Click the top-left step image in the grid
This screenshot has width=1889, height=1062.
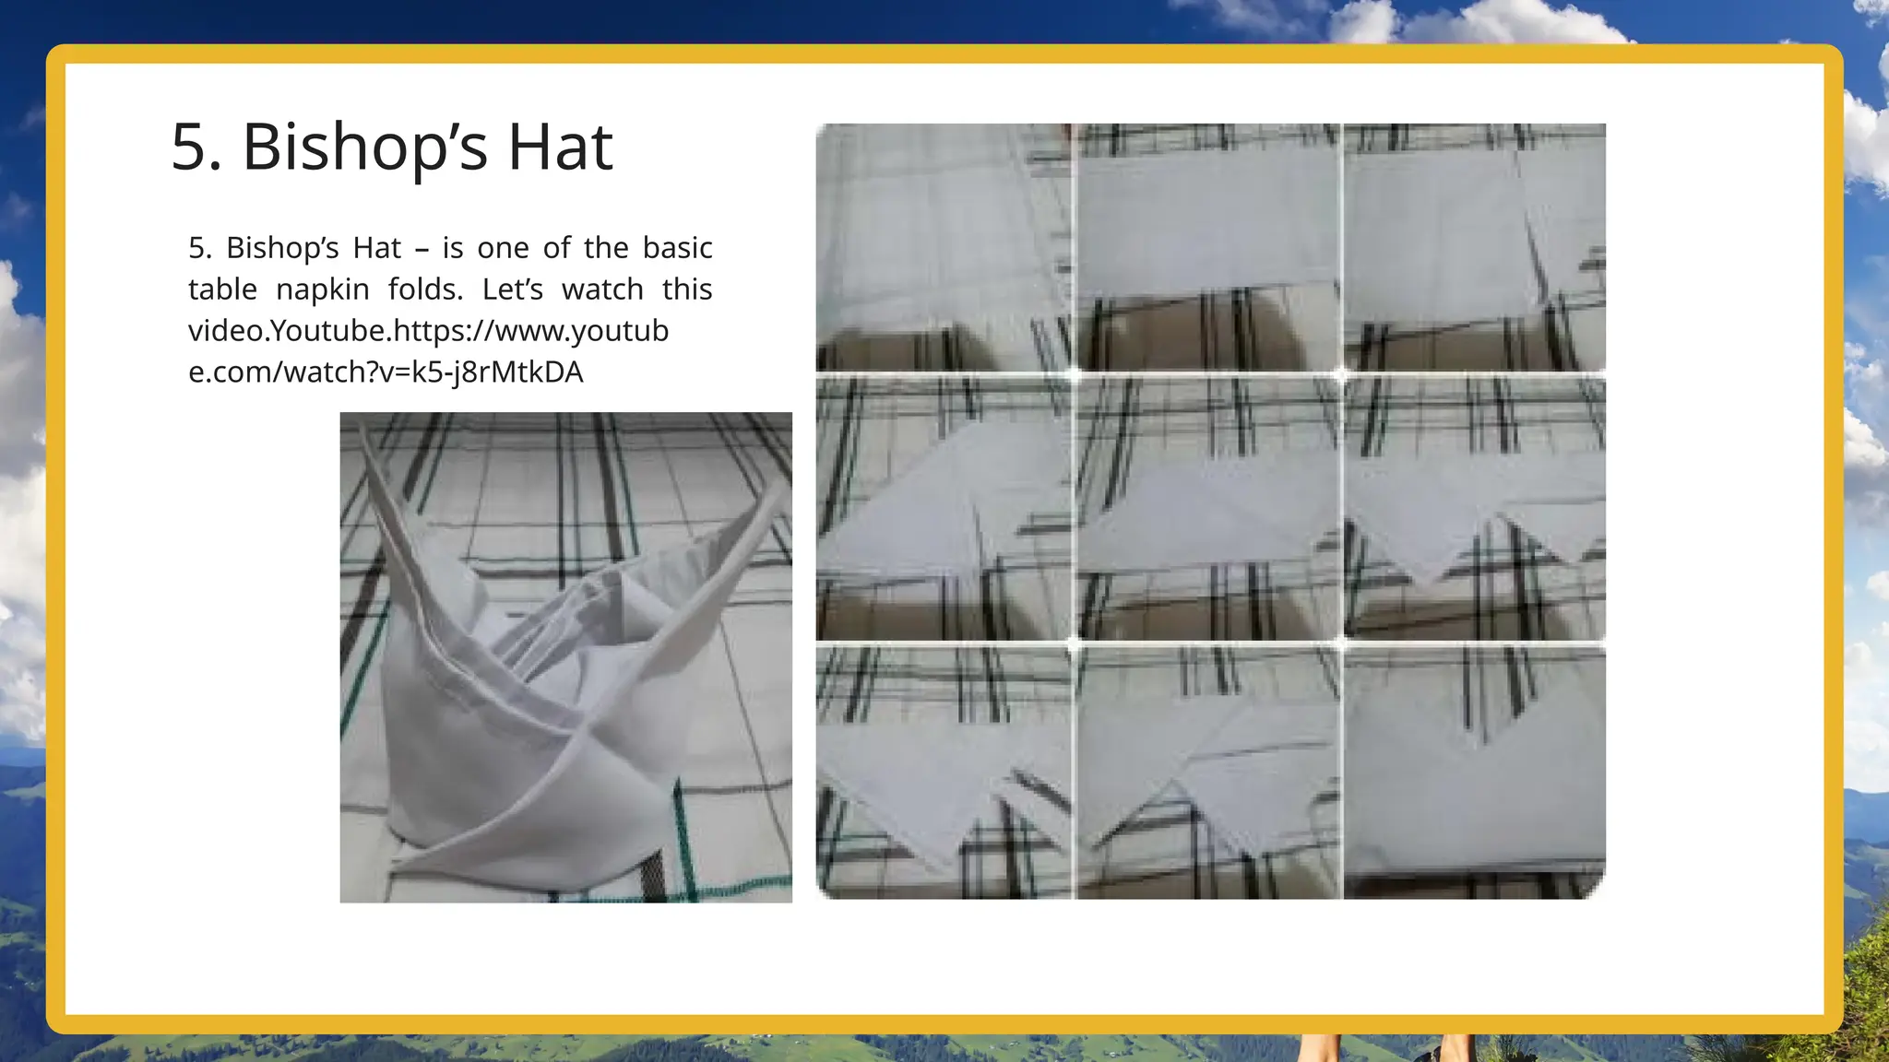[x=944, y=247]
